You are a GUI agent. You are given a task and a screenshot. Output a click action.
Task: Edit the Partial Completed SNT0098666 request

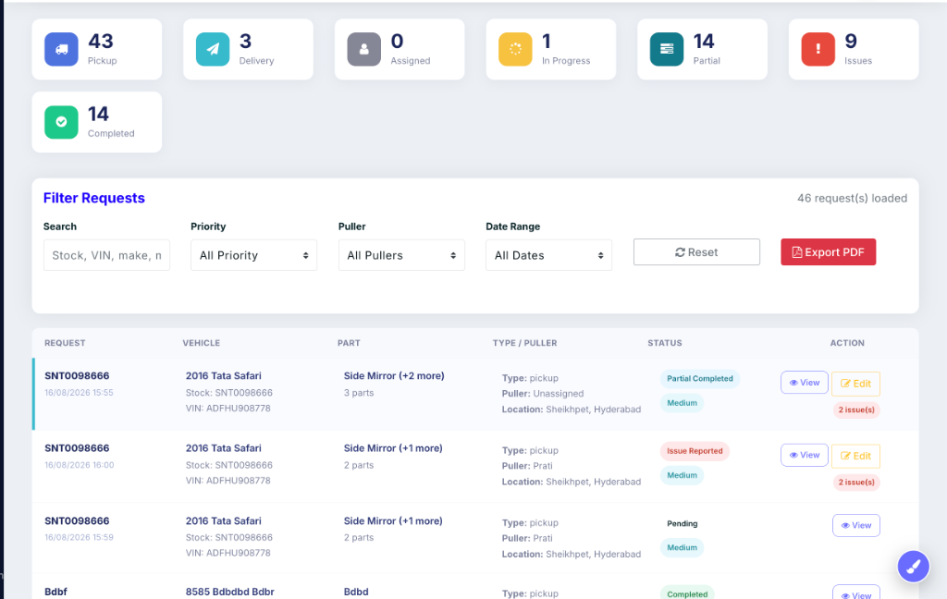(855, 384)
